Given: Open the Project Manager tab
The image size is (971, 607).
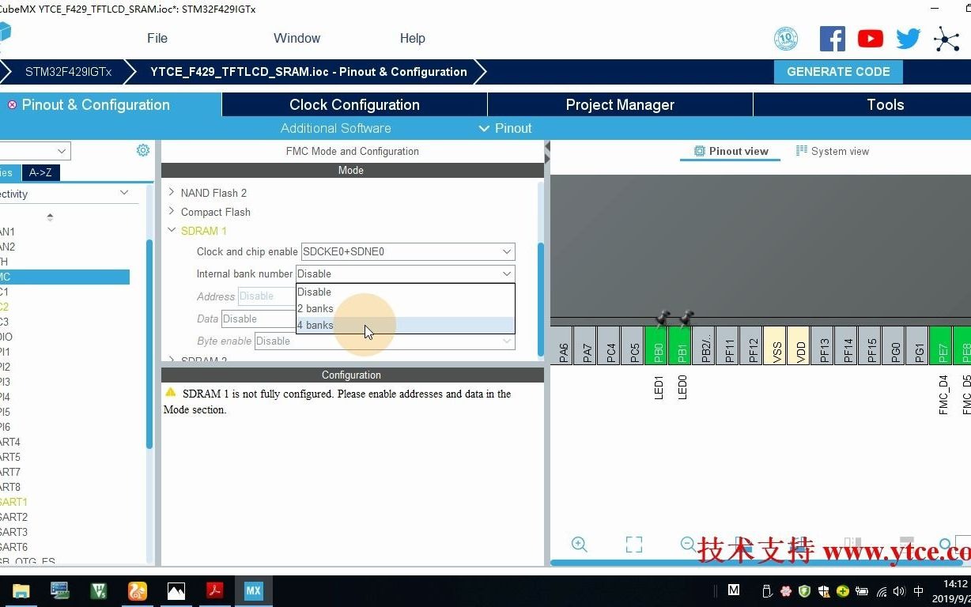Looking at the screenshot, I should [620, 104].
